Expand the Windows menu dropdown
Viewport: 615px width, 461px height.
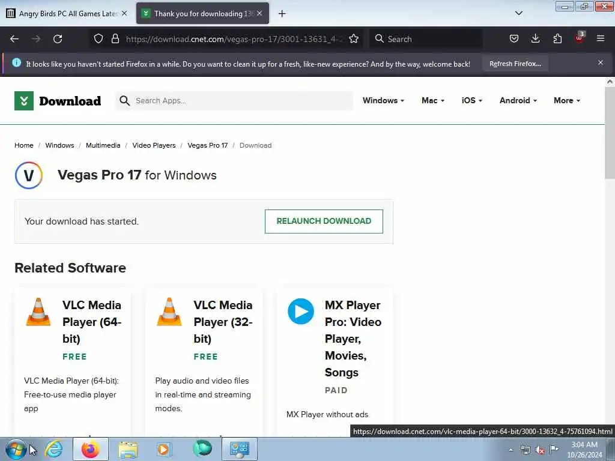[383, 100]
